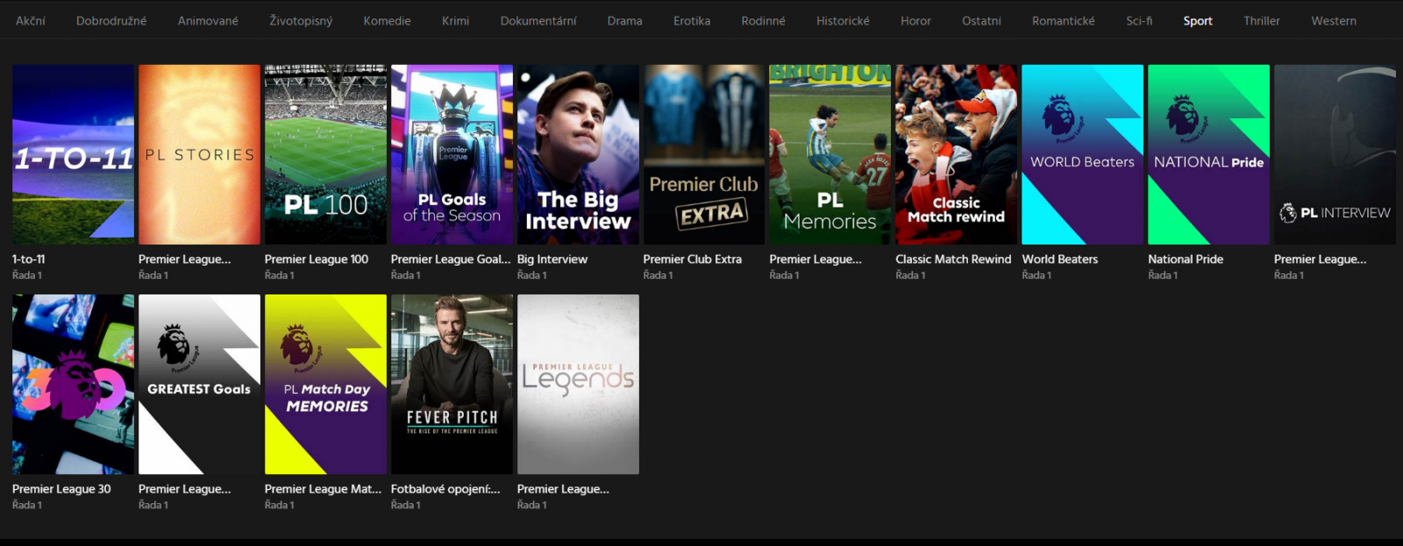
Task: Click the 'World Beaters' title text
Action: coord(1060,259)
